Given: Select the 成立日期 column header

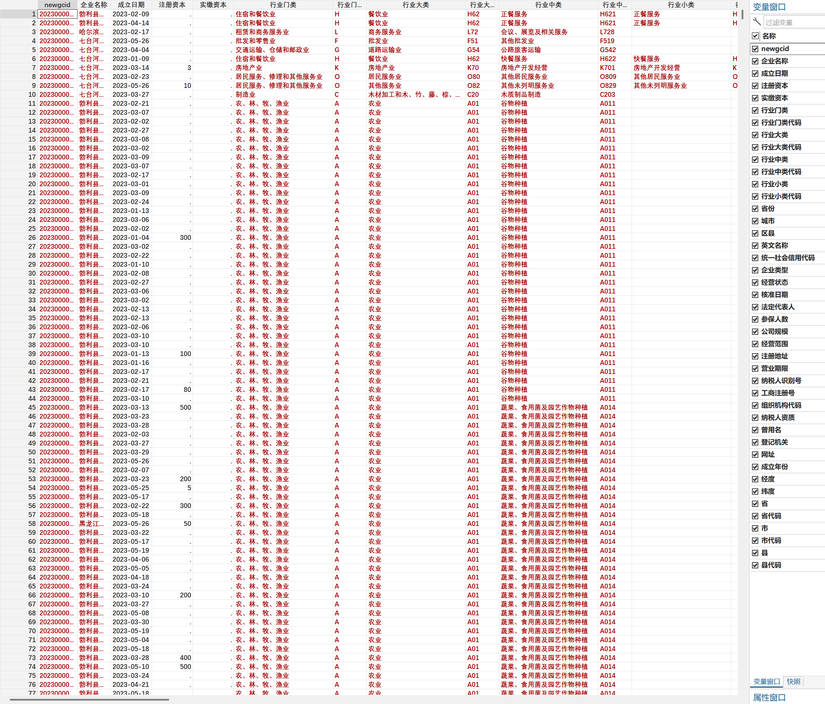Looking at the screenshot, I should pyautogui.click(x=131, y=5).
